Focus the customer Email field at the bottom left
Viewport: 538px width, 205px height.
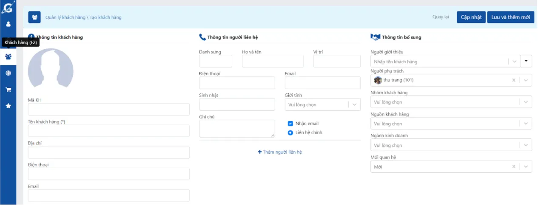108,196
